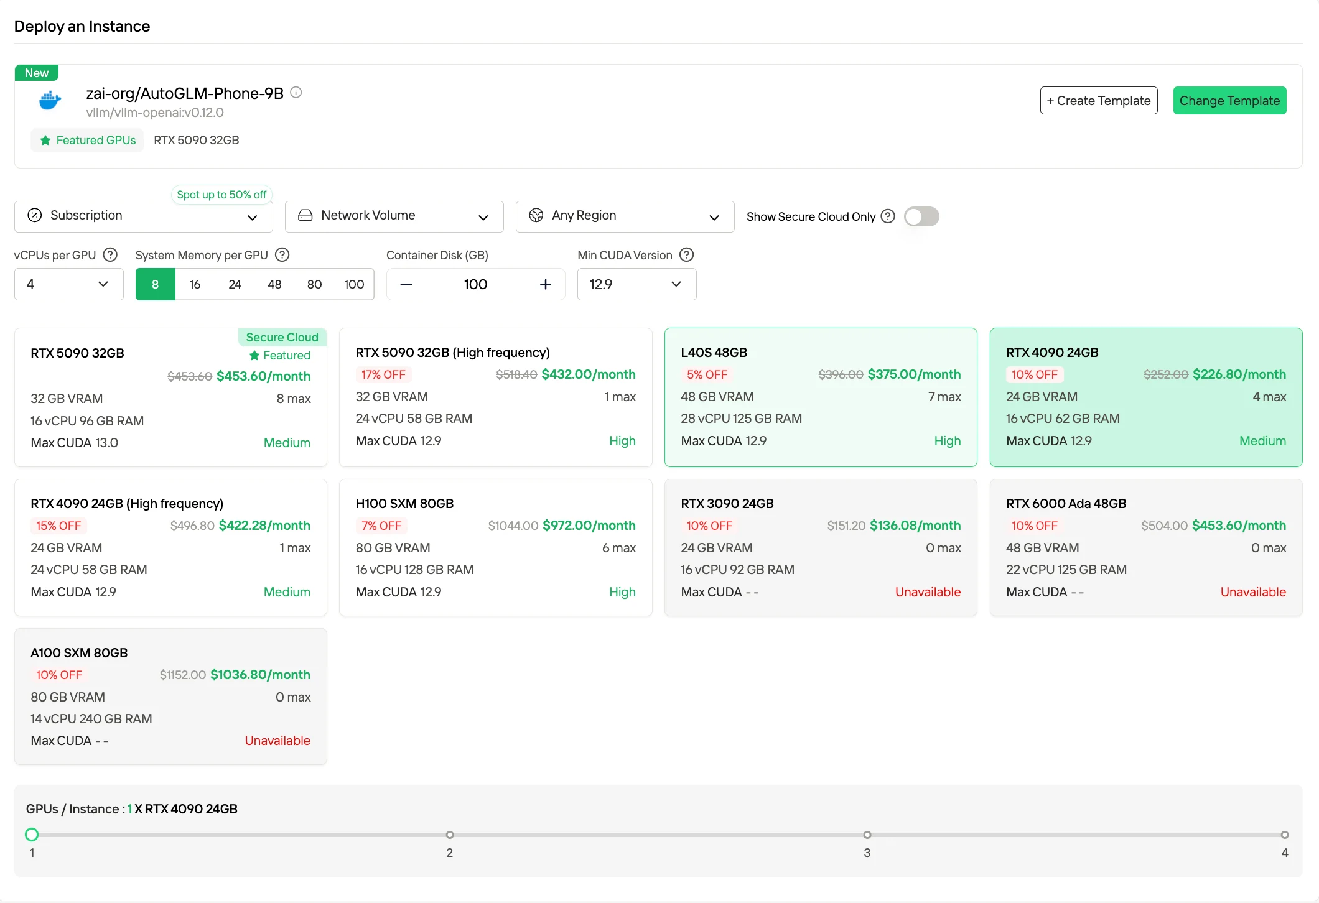Open the Any Region dropdown

pyautogui.click(x=625, y=216)
